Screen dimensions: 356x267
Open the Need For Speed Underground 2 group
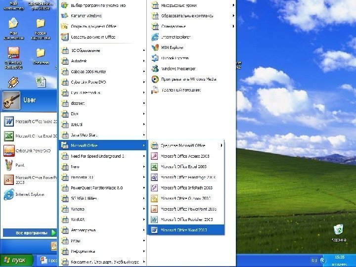click(103, 156)
